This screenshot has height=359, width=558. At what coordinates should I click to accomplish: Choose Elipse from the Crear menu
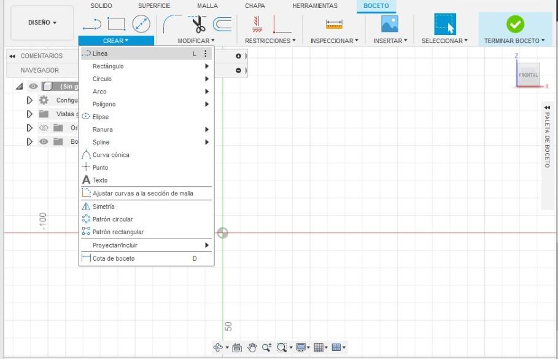(146, 117)
